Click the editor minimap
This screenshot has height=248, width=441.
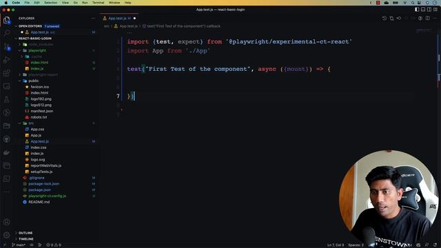click(425, 30)
